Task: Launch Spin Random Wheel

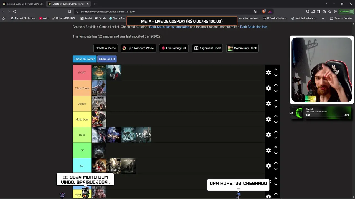Action: pyautogui.click(x=138, y=48)
